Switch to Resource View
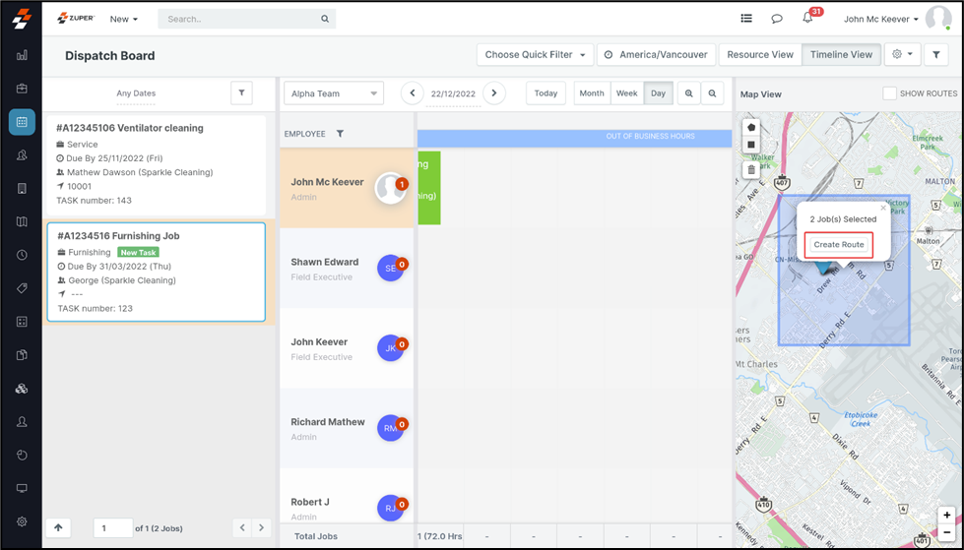This screenshot has width=964, height=550. click(x=759, y=55)
